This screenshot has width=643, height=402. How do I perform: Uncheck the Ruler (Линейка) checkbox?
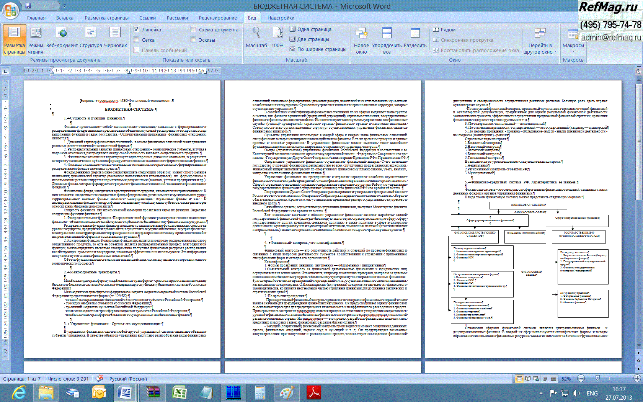(x=136, y=29)
